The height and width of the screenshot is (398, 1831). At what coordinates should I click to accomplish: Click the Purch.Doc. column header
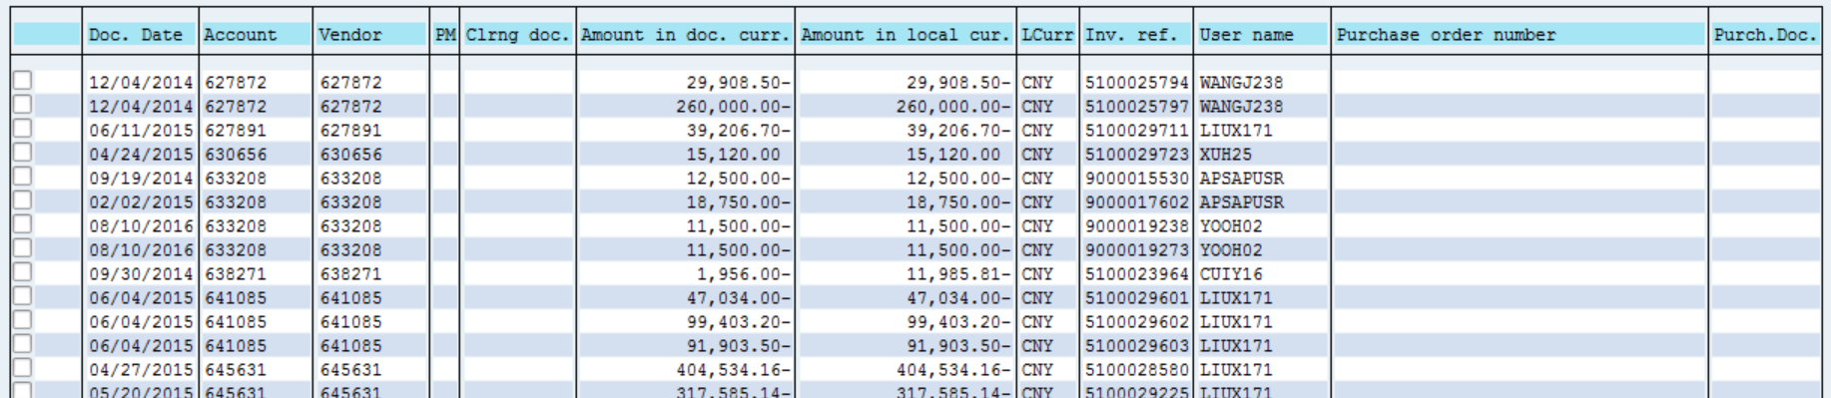pos(1765,35)
